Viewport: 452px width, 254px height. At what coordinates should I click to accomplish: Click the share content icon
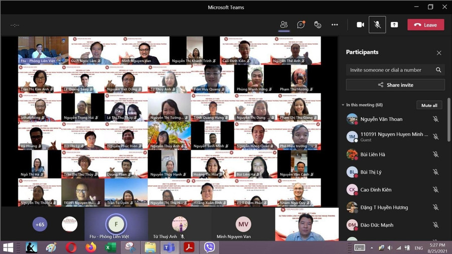click(394, 25)
